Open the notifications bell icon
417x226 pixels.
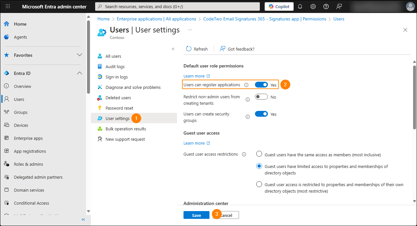(x=300, y=6)
